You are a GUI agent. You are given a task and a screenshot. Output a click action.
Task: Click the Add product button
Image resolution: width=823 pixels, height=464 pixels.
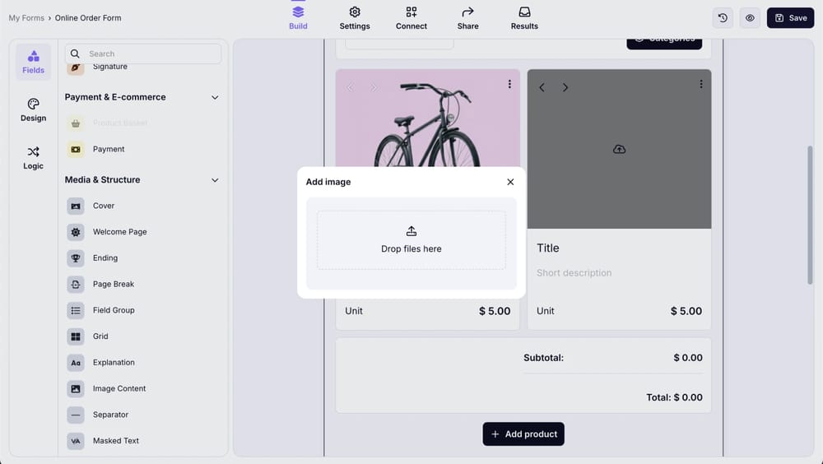pos(523,434)
